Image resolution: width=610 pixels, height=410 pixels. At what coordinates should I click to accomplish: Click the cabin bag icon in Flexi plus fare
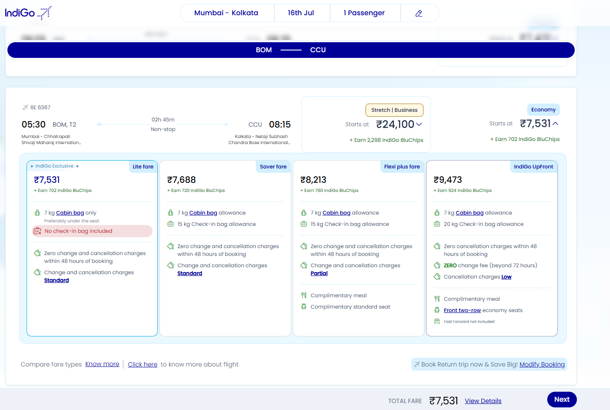304,213
